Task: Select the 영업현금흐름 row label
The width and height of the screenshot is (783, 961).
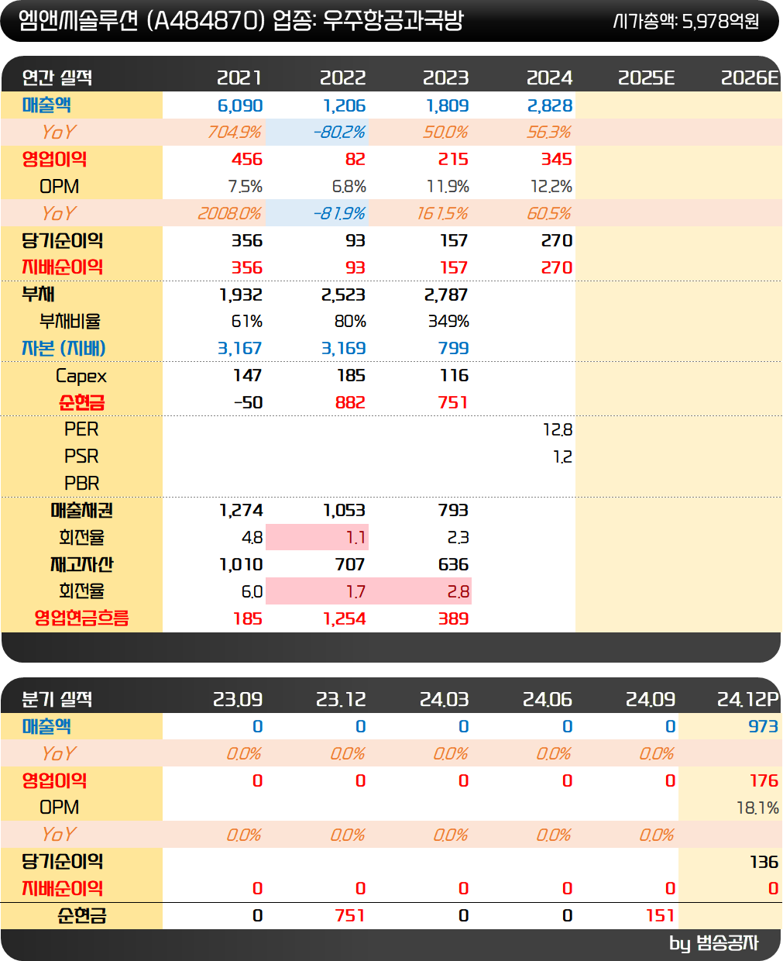Action: click(x=81, y=618)
